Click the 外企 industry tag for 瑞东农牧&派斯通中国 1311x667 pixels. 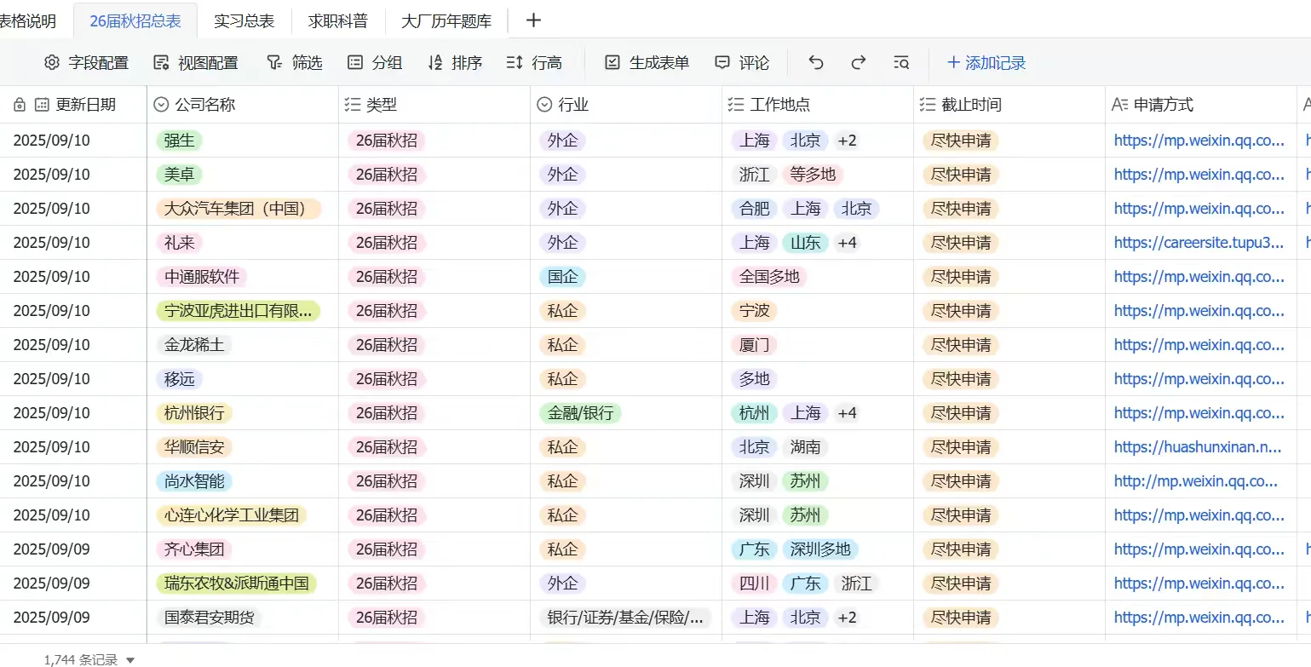pos(562,584)
